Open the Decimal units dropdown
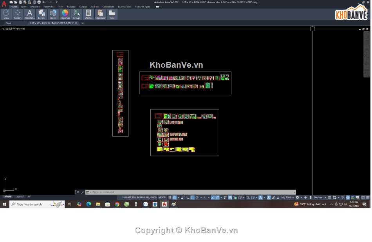The image size is (372, 242). (x=320, y=197)
